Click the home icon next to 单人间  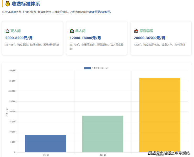pos(72,31)
